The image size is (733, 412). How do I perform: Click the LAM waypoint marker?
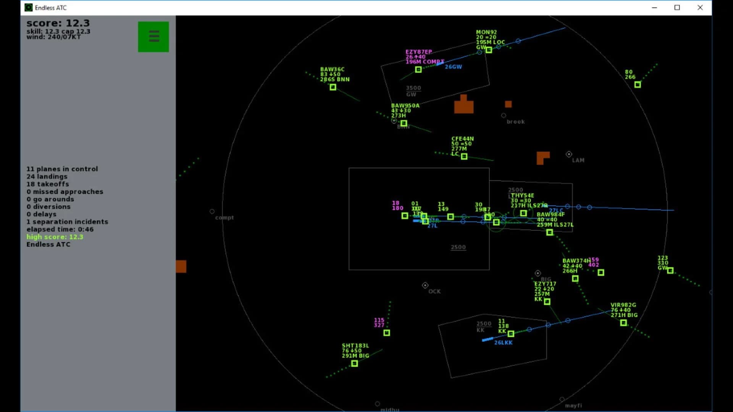[569, 154]
